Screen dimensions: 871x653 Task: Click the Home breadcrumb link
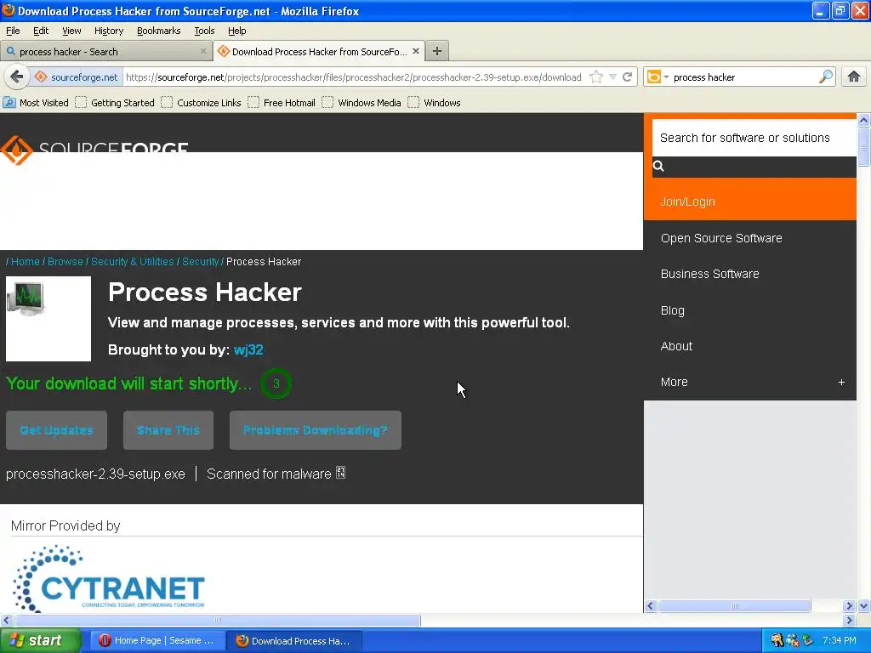[x=25, y=262]
